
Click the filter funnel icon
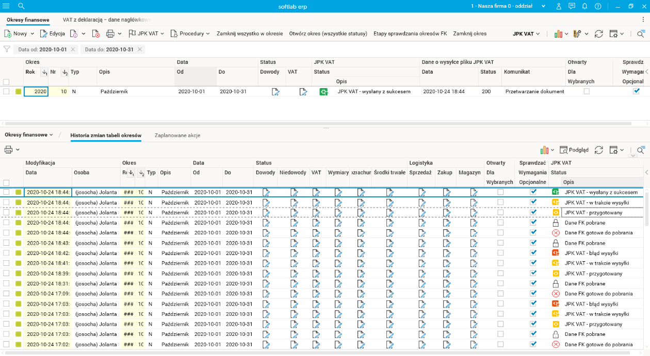(x=7, y=49)
